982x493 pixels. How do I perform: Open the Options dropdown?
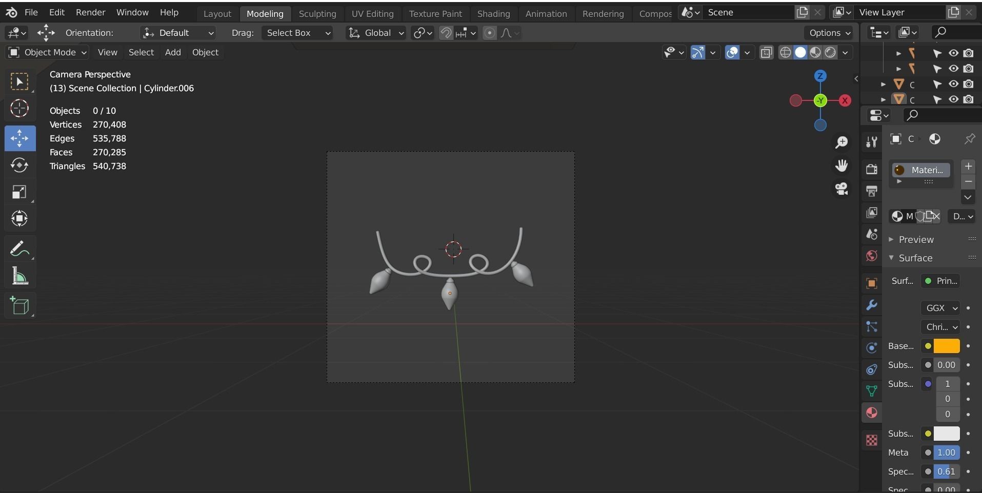pos(828,33)
